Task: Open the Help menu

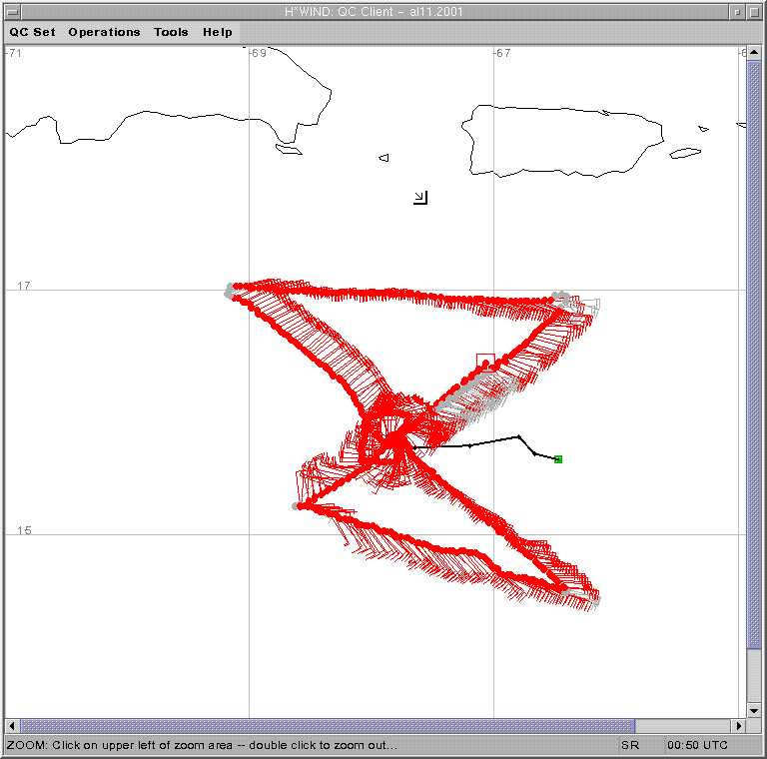Action: point(218,32)
